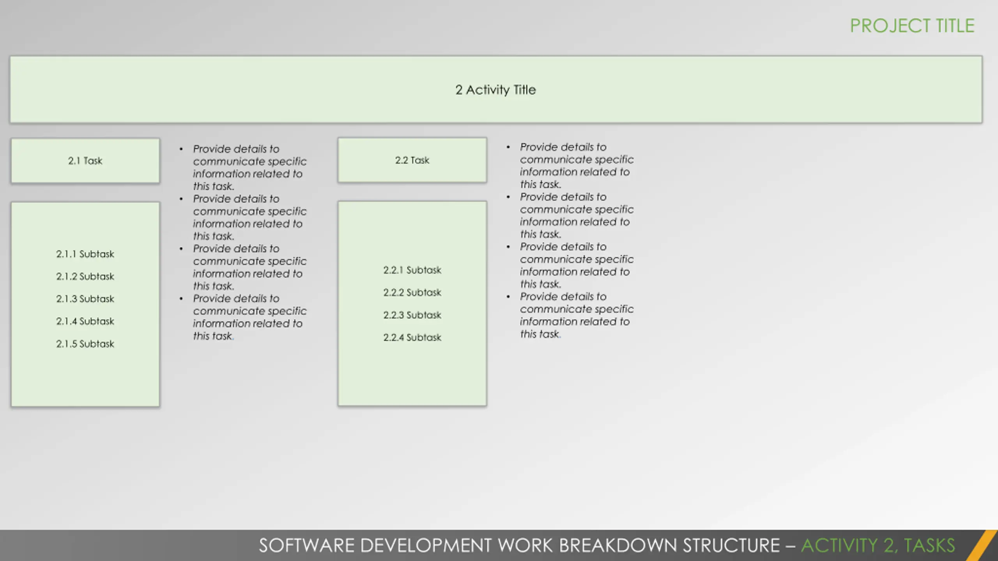Click the 2.2.2 Subtask text

pos(412,292)
